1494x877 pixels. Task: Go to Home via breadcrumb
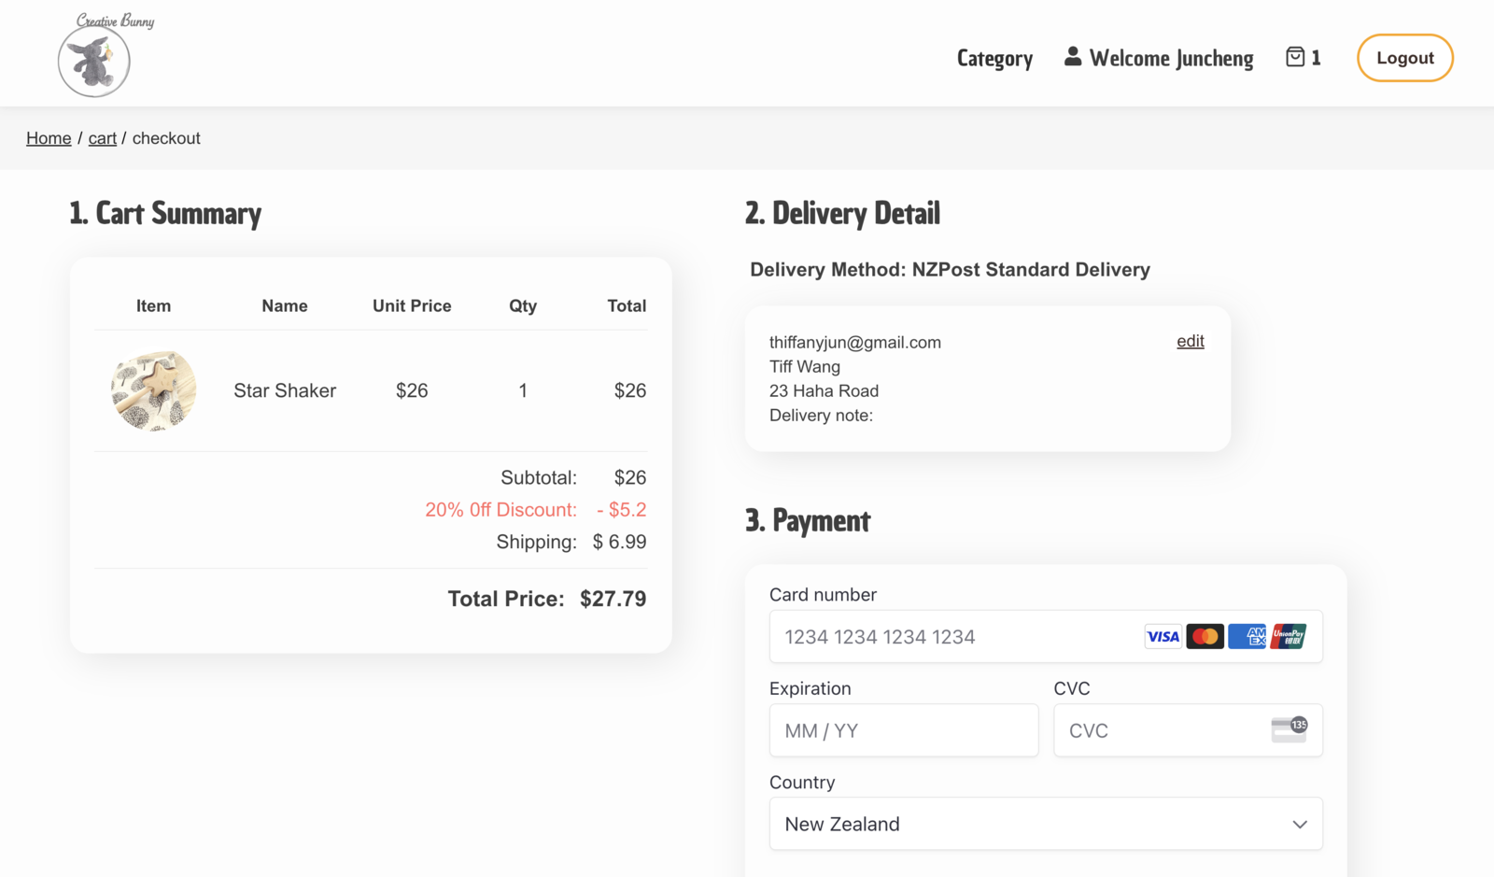click(49, 138)
